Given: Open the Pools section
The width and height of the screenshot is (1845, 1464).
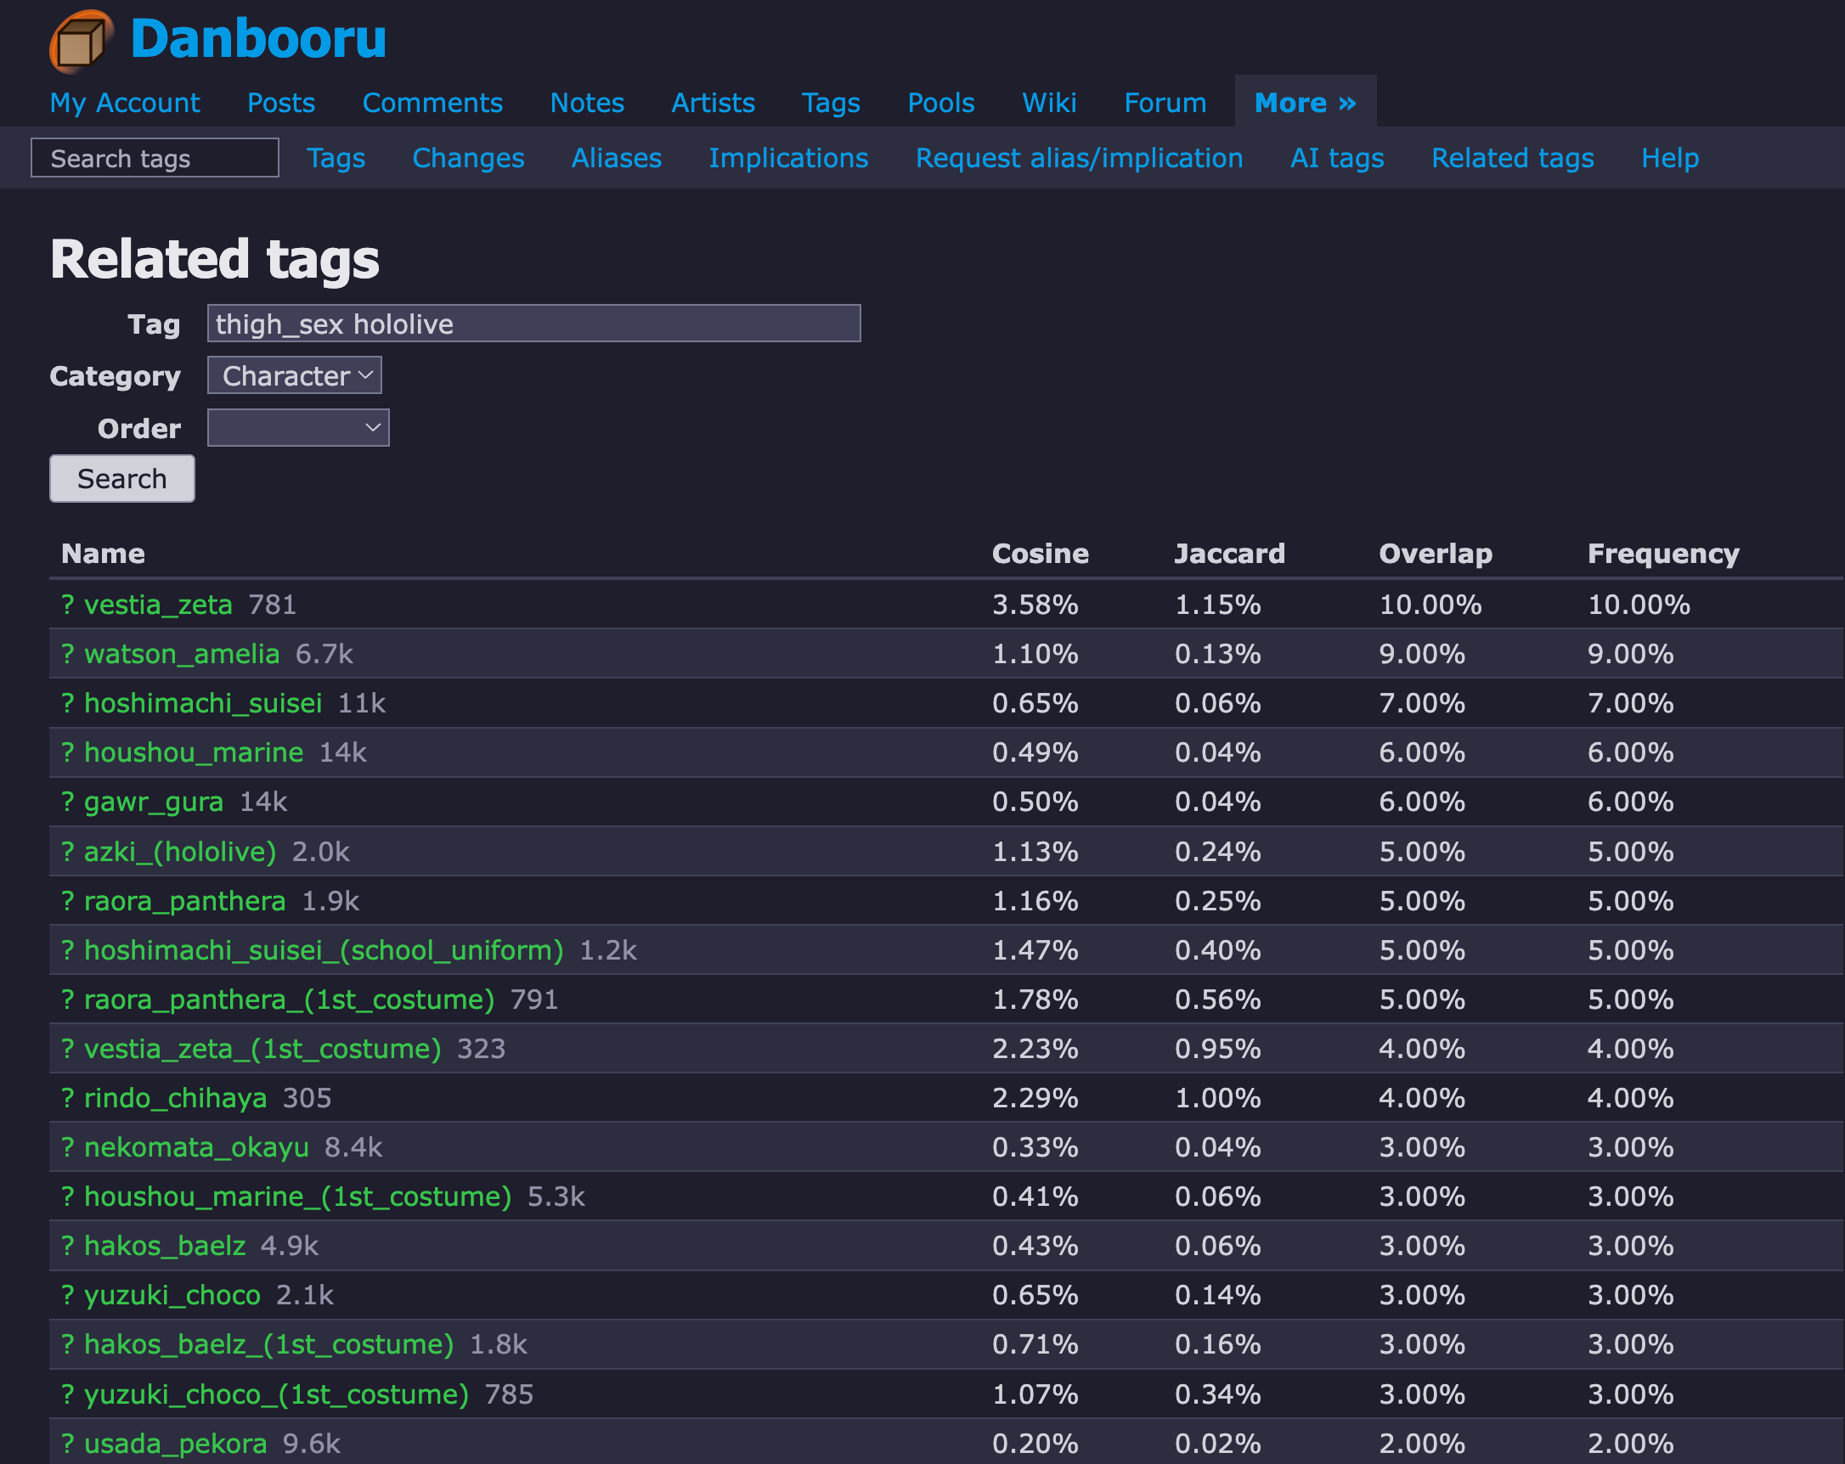Looking at the screenshot, I should (x=941, y=104).
